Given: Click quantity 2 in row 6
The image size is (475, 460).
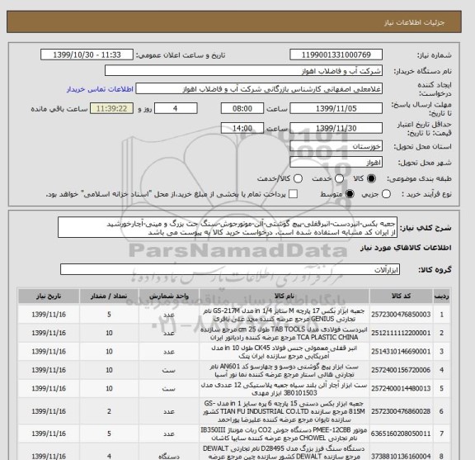Looking at the screenshot, I should 109,411.
